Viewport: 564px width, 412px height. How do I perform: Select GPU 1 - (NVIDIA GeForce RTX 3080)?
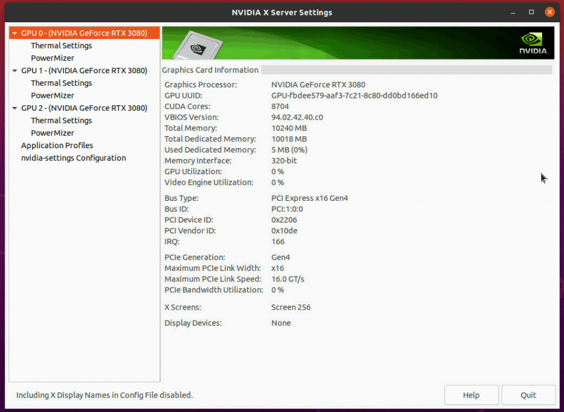[x=84, y=70]
